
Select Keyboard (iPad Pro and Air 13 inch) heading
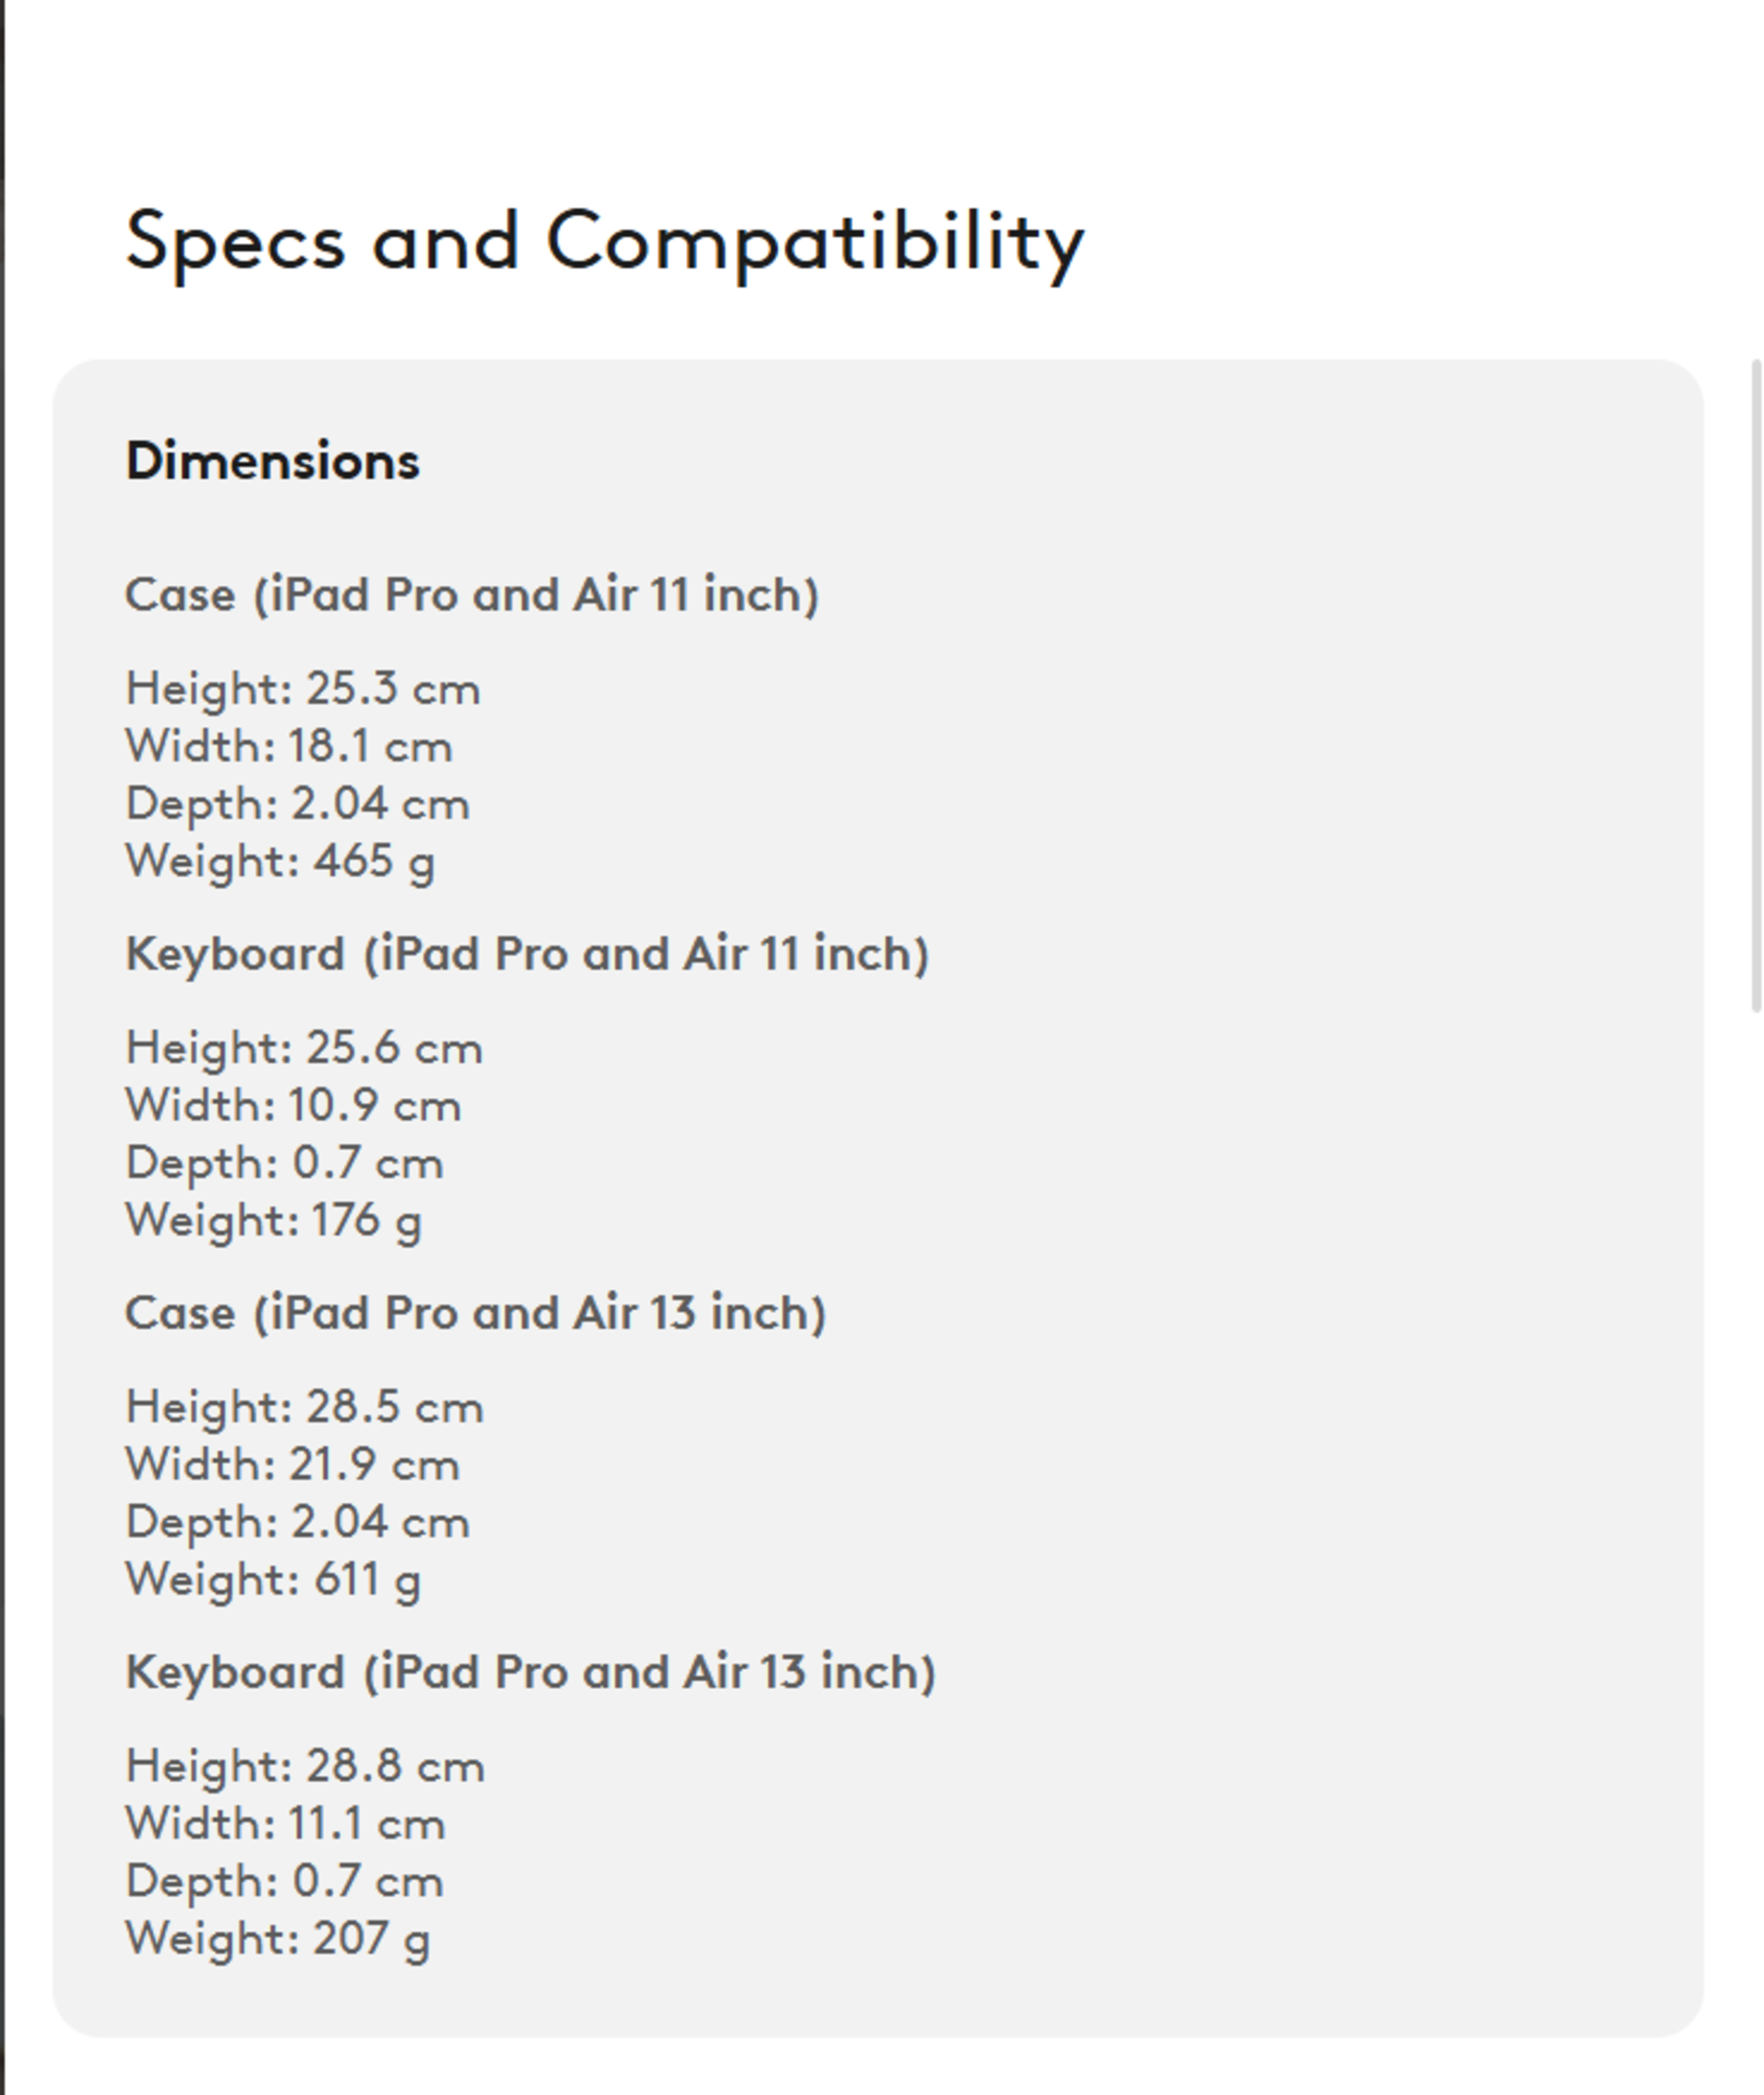[x=530, y=1672]
